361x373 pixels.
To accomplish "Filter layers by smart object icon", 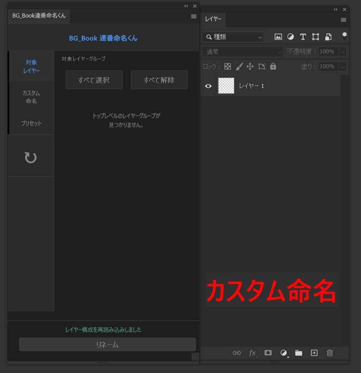I will pos(329,37).
